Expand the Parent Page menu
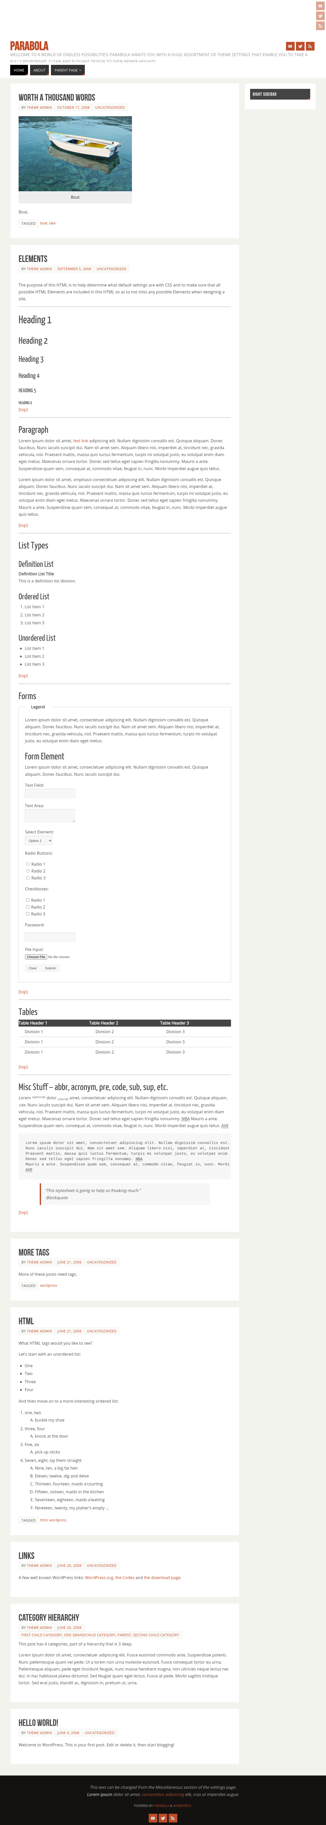Image resolution: width=326 pixels, height=1825 pixels. tap(68, 70)
